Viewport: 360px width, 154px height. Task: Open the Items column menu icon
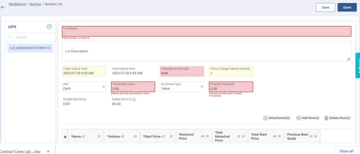[x=99, y=137]
